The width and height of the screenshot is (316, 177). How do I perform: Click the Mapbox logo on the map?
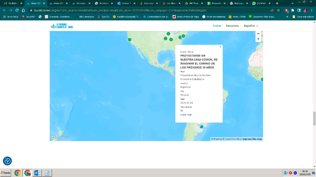click(60, 138)
